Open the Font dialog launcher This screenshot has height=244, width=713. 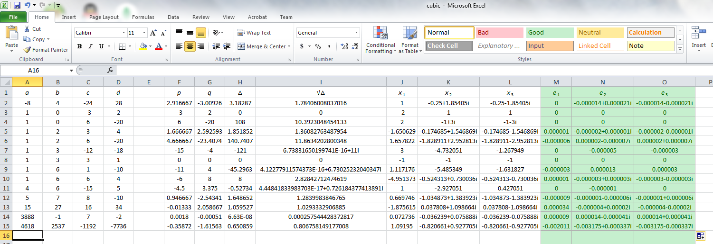[167, 60]
